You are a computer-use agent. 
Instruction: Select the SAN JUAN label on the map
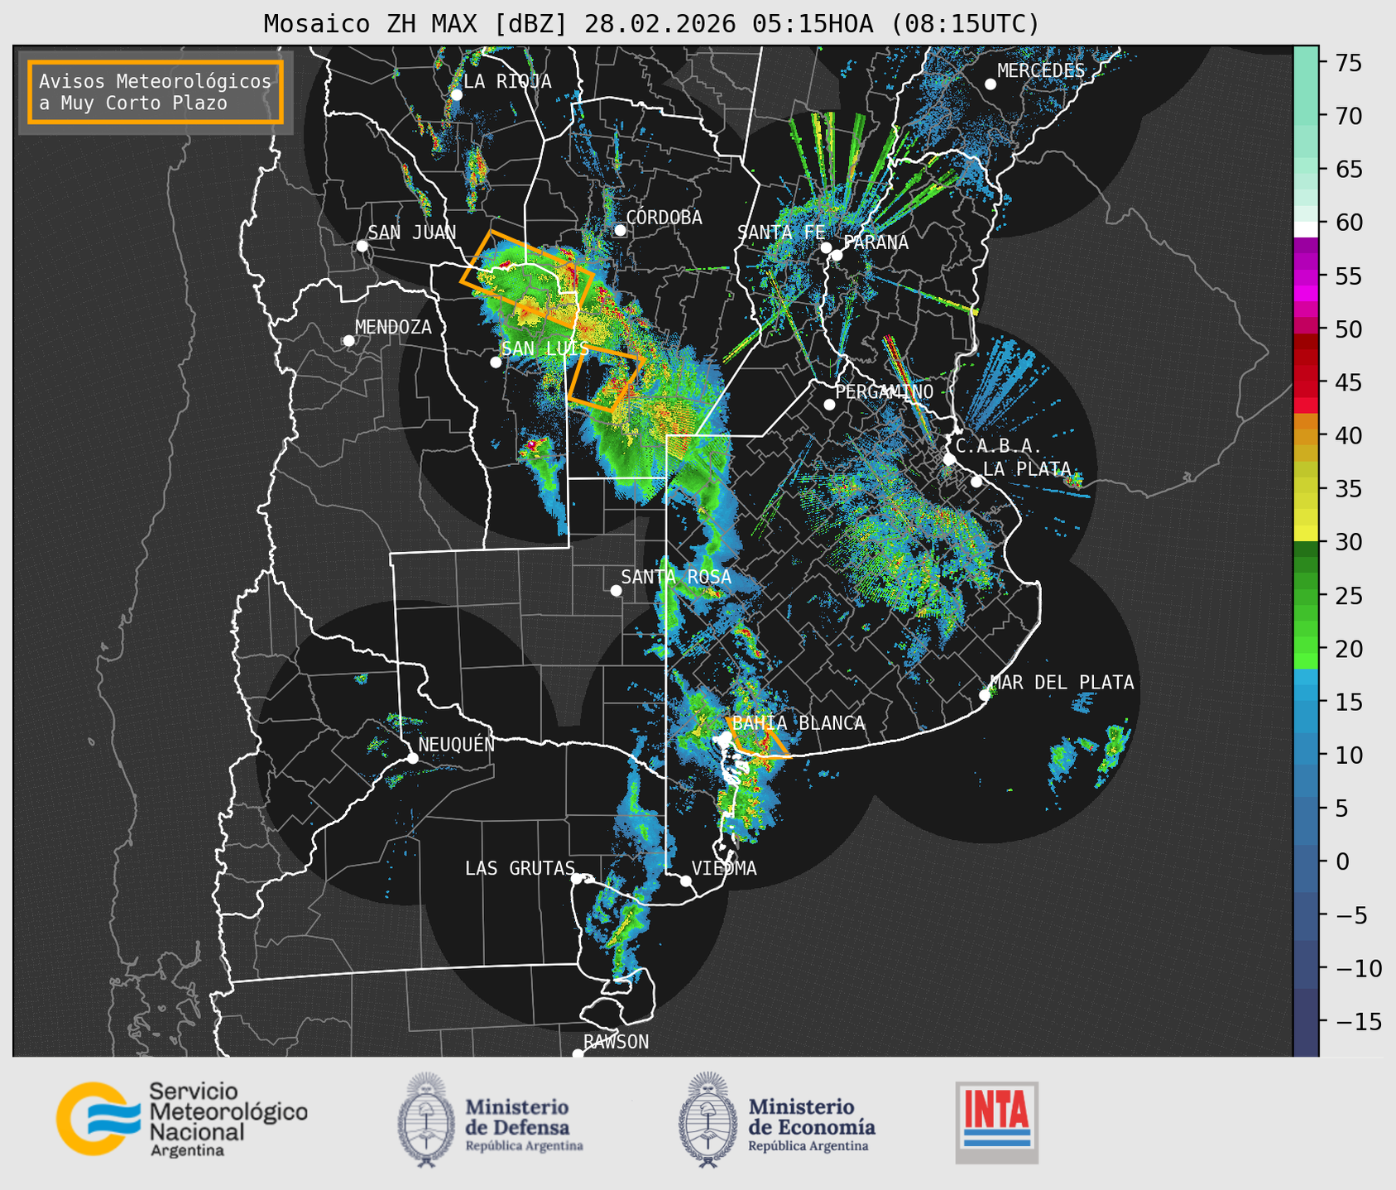[412, 233]
